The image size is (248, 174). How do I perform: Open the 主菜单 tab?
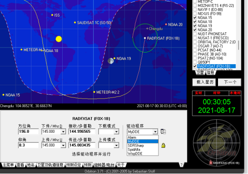click(x=8, y=165)
